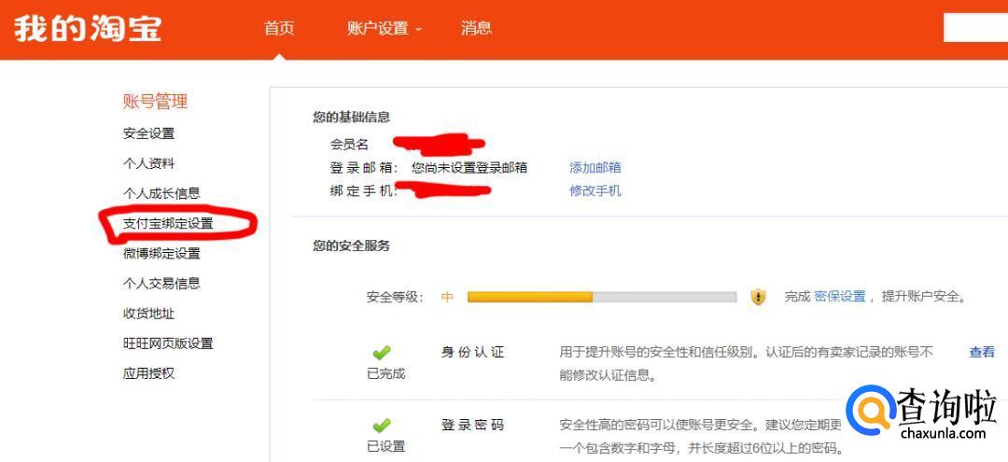
Task: Click 查看 next to 身份认证
Action: pyautogui.click(x=982, y=352)
